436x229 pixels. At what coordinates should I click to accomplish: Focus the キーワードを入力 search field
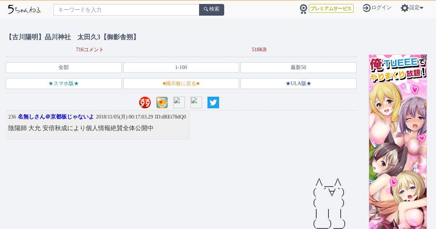coord(126,10)
